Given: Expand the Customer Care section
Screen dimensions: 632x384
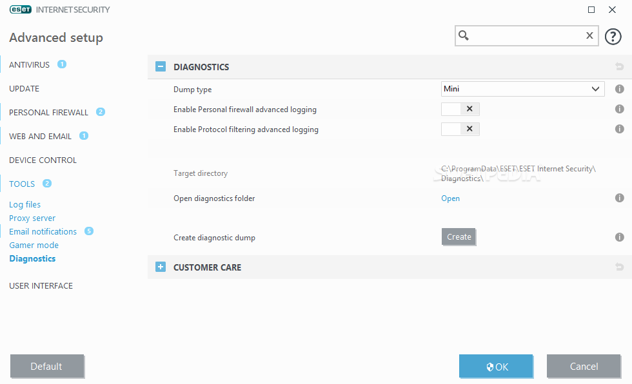Looking at the screenshot, I should click(x=161, y=267).
